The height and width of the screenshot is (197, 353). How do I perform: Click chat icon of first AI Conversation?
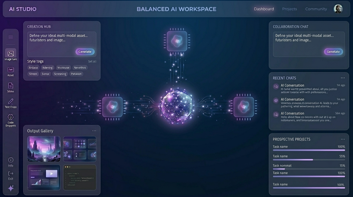pyautogui.click(x=276, y=86)
